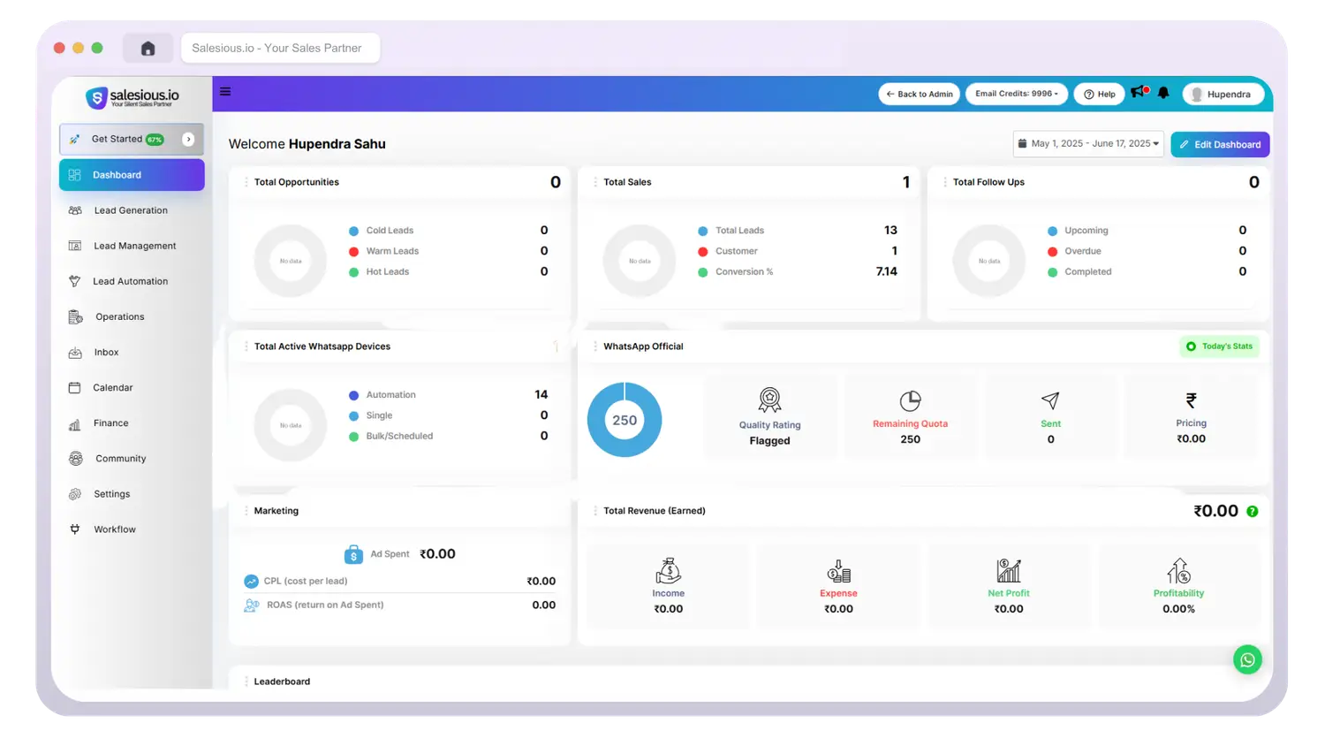Viewport: 1325px width, 746px height.
Task: Open the Email Credits dropdown
Action: (x=1016, y=94)
